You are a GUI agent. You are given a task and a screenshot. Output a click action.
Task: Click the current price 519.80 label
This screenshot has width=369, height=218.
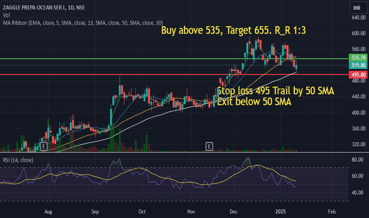point(358,65)
